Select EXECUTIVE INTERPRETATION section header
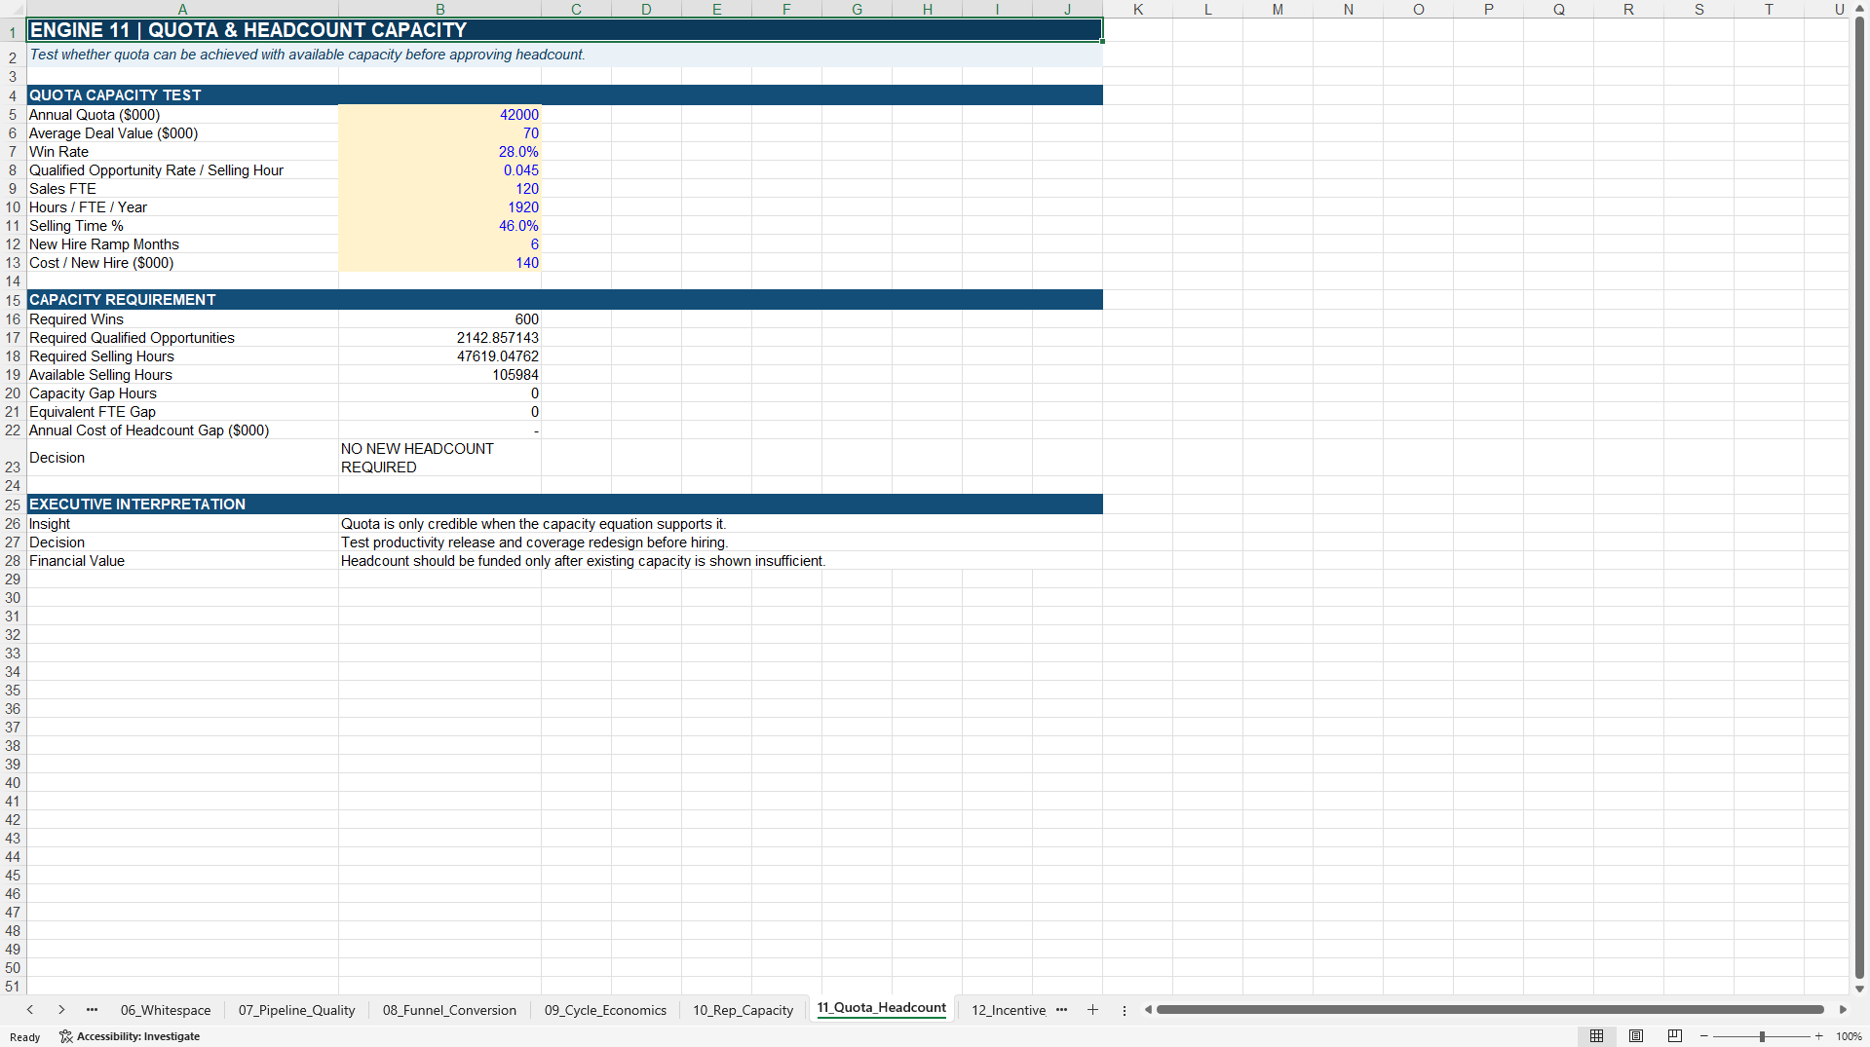Image resolution: width=1870 pixels, height=1047 pixels. pos(564,505)
